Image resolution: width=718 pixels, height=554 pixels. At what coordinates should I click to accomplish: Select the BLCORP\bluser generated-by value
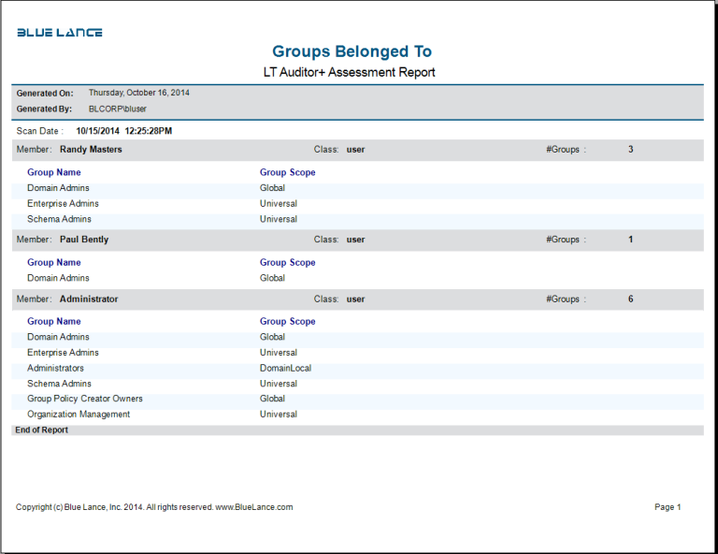point(117,109)
